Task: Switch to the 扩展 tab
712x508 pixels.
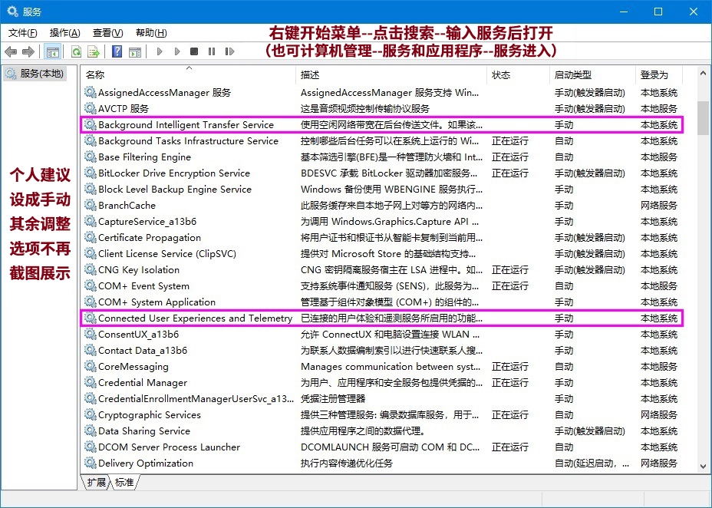Action: (96, 482)
